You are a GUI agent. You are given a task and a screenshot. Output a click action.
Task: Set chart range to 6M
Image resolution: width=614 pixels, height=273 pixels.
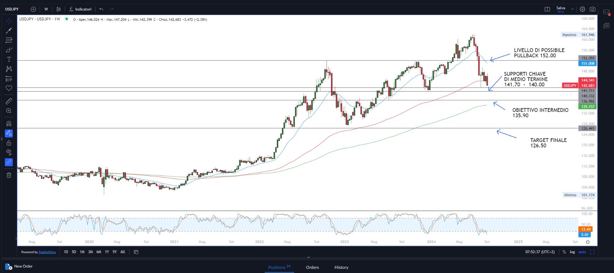[x=99, y=252]
